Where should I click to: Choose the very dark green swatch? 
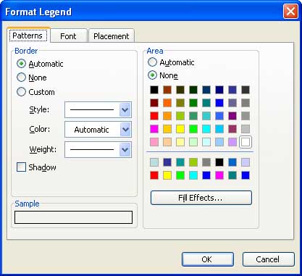(x=193, y=90)
